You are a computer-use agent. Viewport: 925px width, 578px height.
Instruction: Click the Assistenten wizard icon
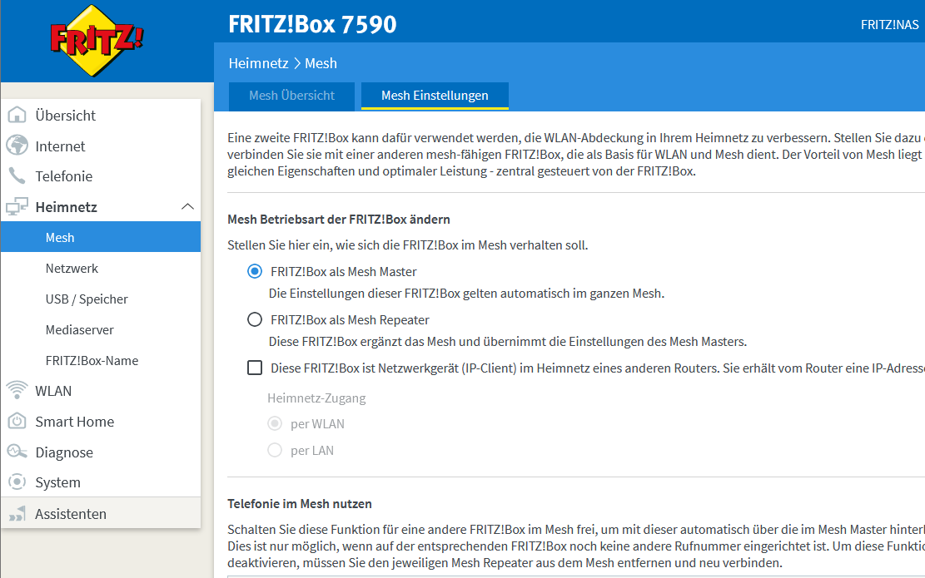17,513
